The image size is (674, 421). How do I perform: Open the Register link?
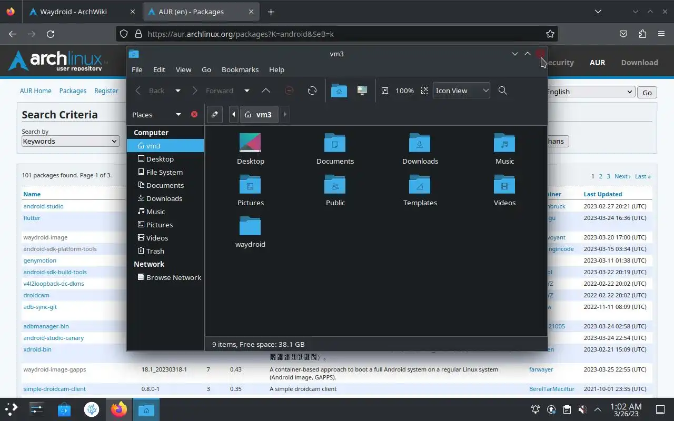(x=106, y=91)
